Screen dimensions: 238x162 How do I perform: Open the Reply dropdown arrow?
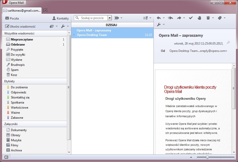(164, 18)
